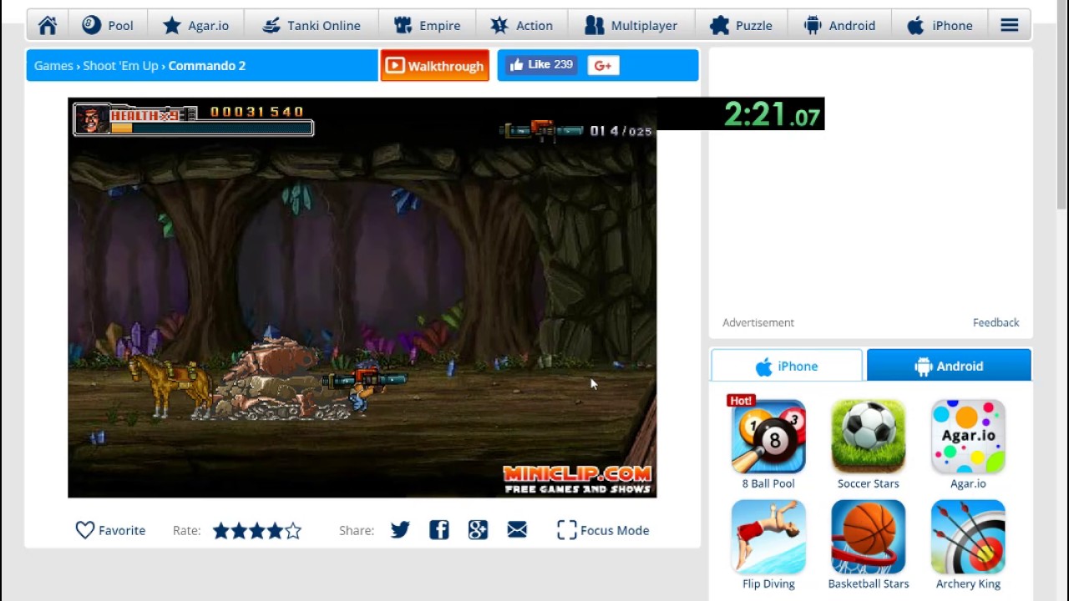Send advertisement Feedback

click(996, 322)
